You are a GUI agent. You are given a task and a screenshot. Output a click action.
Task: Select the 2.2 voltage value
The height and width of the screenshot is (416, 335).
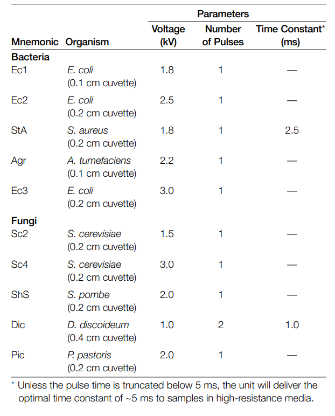click(x=167, y=161)
